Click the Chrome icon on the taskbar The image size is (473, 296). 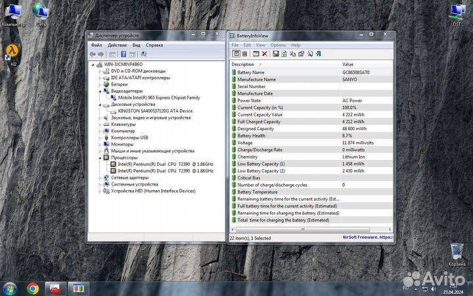33,289
